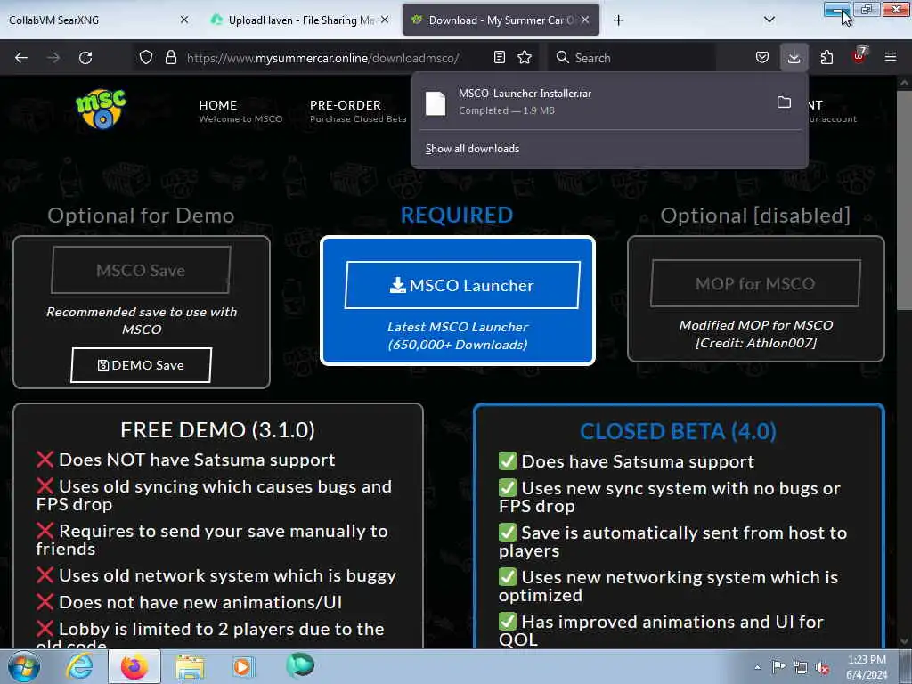Reload the current page
912x684 pixels.
pos(85,58)
